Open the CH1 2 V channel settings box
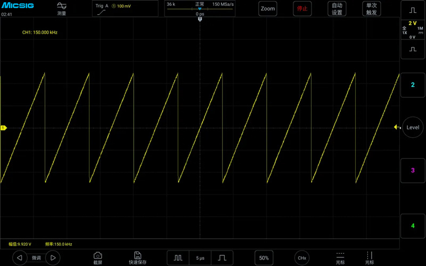 (x=413, y=30)
